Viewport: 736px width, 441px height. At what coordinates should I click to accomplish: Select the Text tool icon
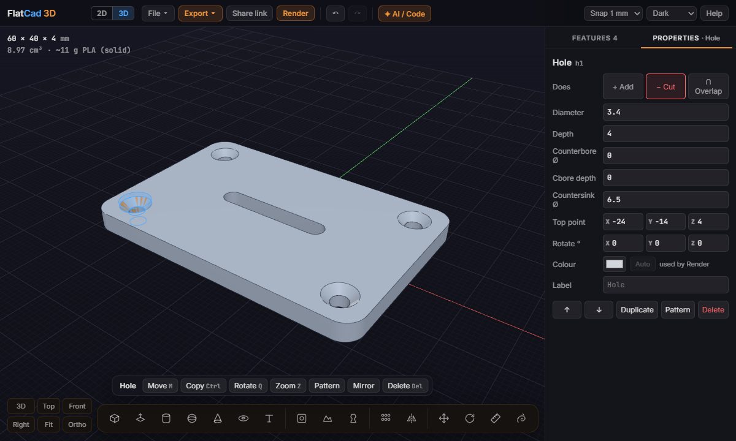coord(269,418)
